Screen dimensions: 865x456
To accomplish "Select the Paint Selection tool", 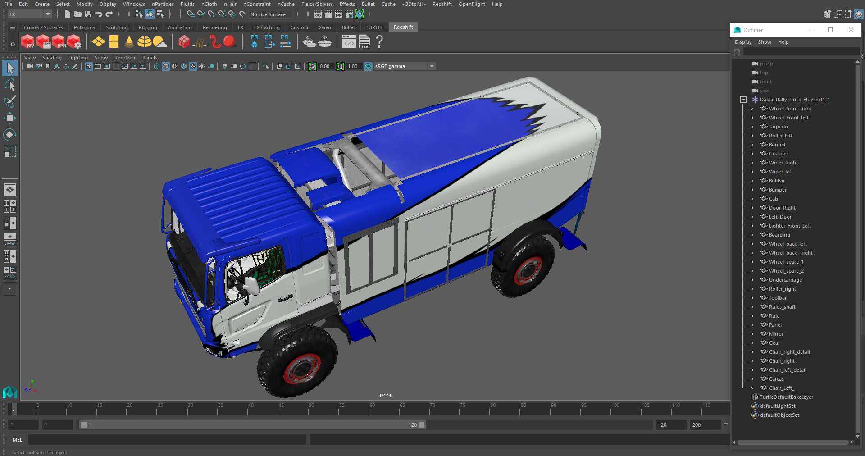I will click(x=9, y=101).
